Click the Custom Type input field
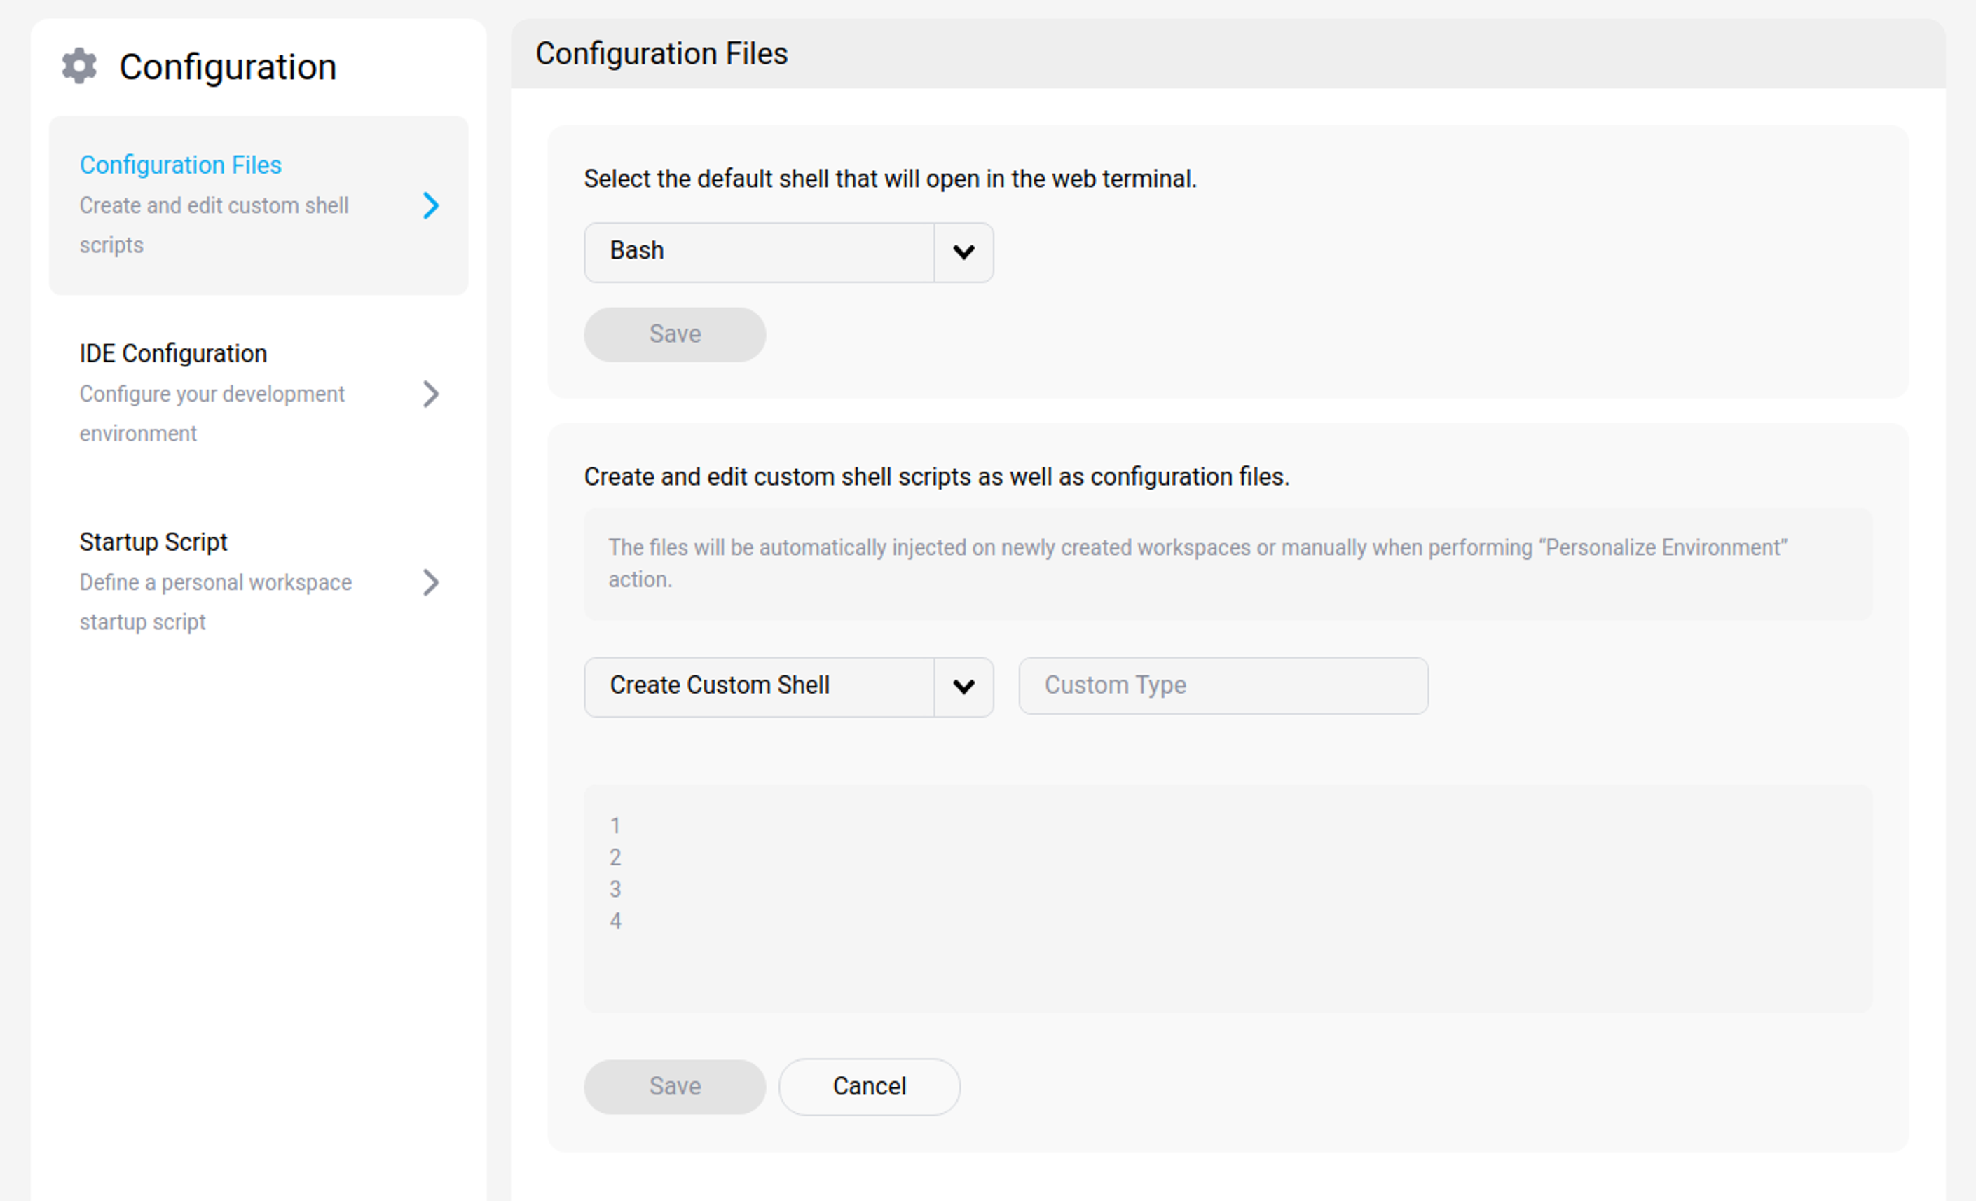The height and width of the screenshot is (1201, 1976). (x=1222, y=685)
